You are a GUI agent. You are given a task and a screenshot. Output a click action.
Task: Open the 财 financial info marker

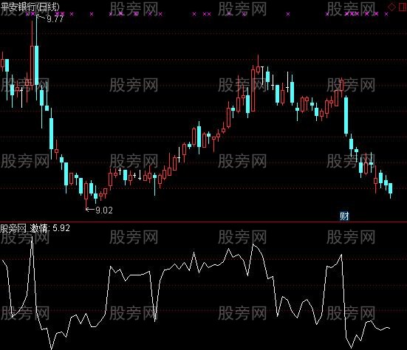344,216
